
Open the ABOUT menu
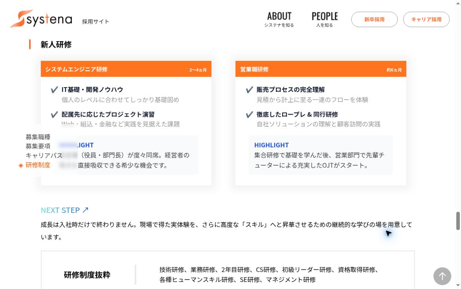coord(279,19)
